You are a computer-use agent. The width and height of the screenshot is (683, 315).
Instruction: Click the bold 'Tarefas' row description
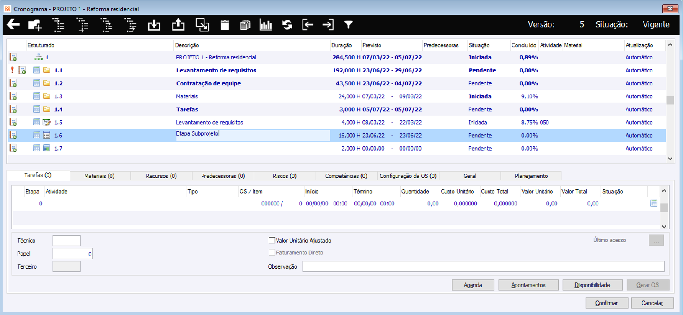pos(187,109)
